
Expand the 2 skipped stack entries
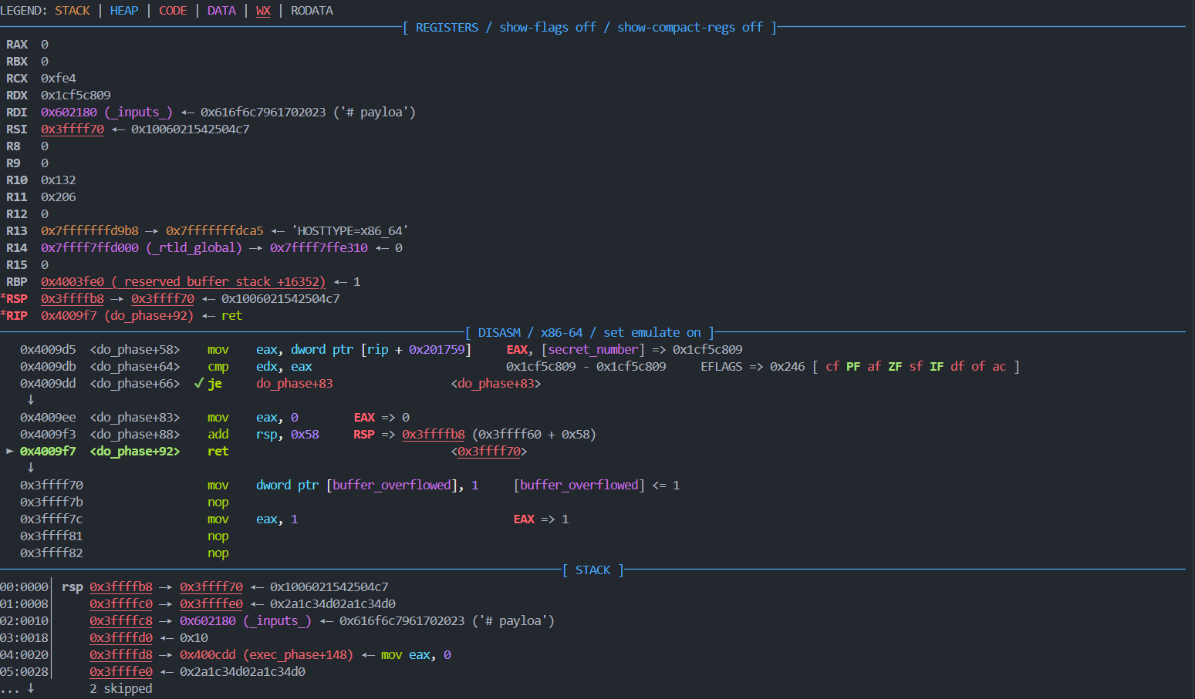click(120, 688)
